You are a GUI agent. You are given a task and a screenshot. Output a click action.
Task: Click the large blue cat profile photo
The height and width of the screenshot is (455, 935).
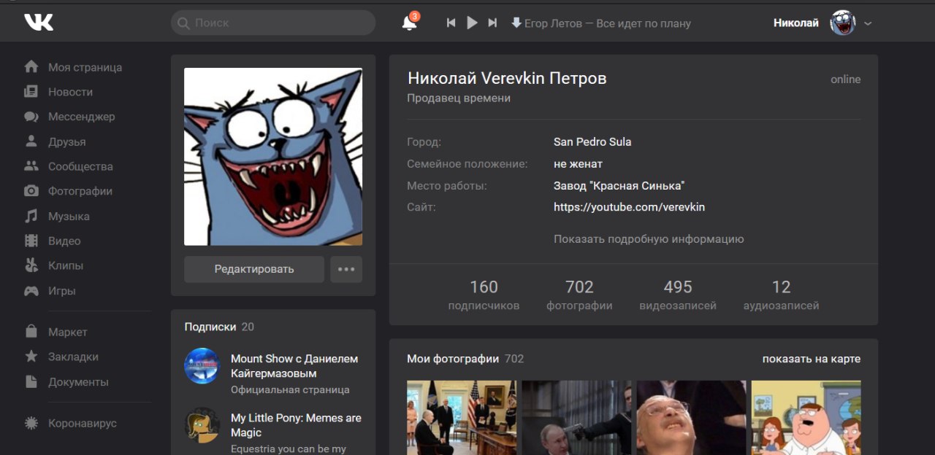pyautogui.click(x=273, y=157)
